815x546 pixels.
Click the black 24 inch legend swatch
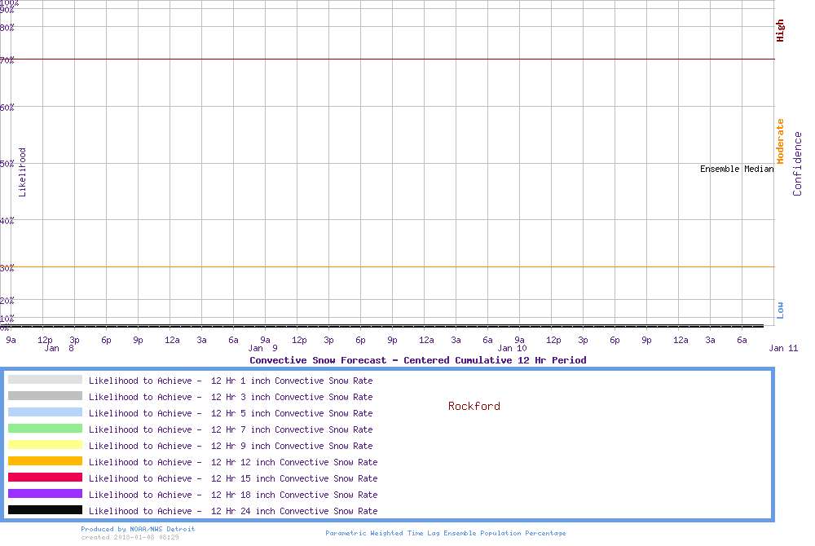[45, 510]
